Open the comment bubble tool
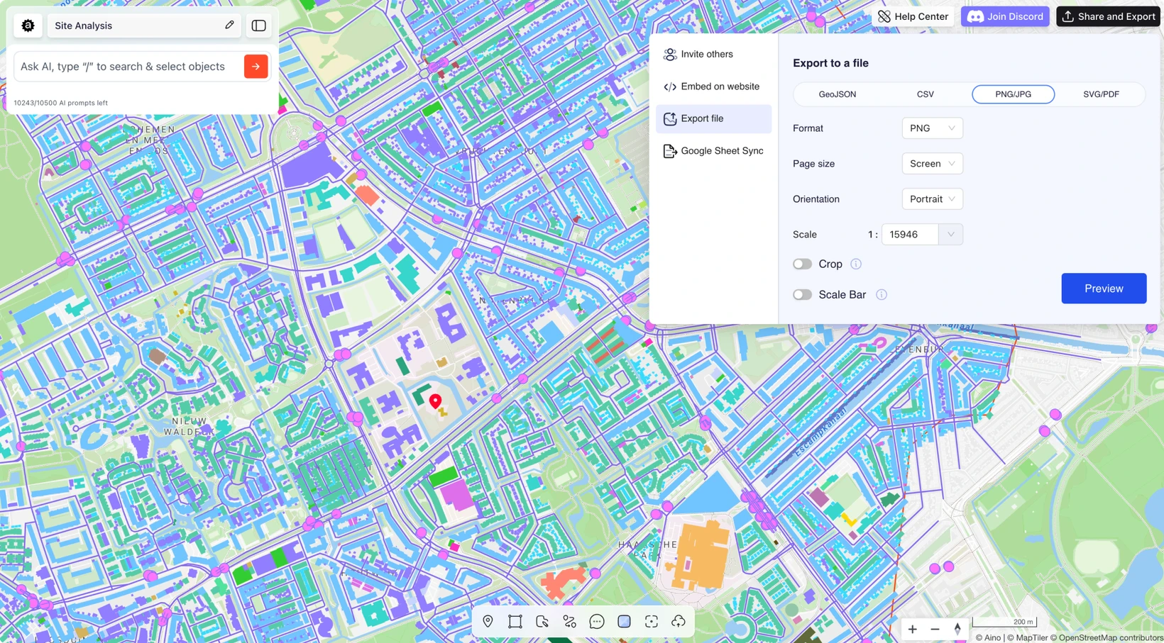The width and height of the screenshot is (1164, 643). pyautogui.click(x=597, y=622)
